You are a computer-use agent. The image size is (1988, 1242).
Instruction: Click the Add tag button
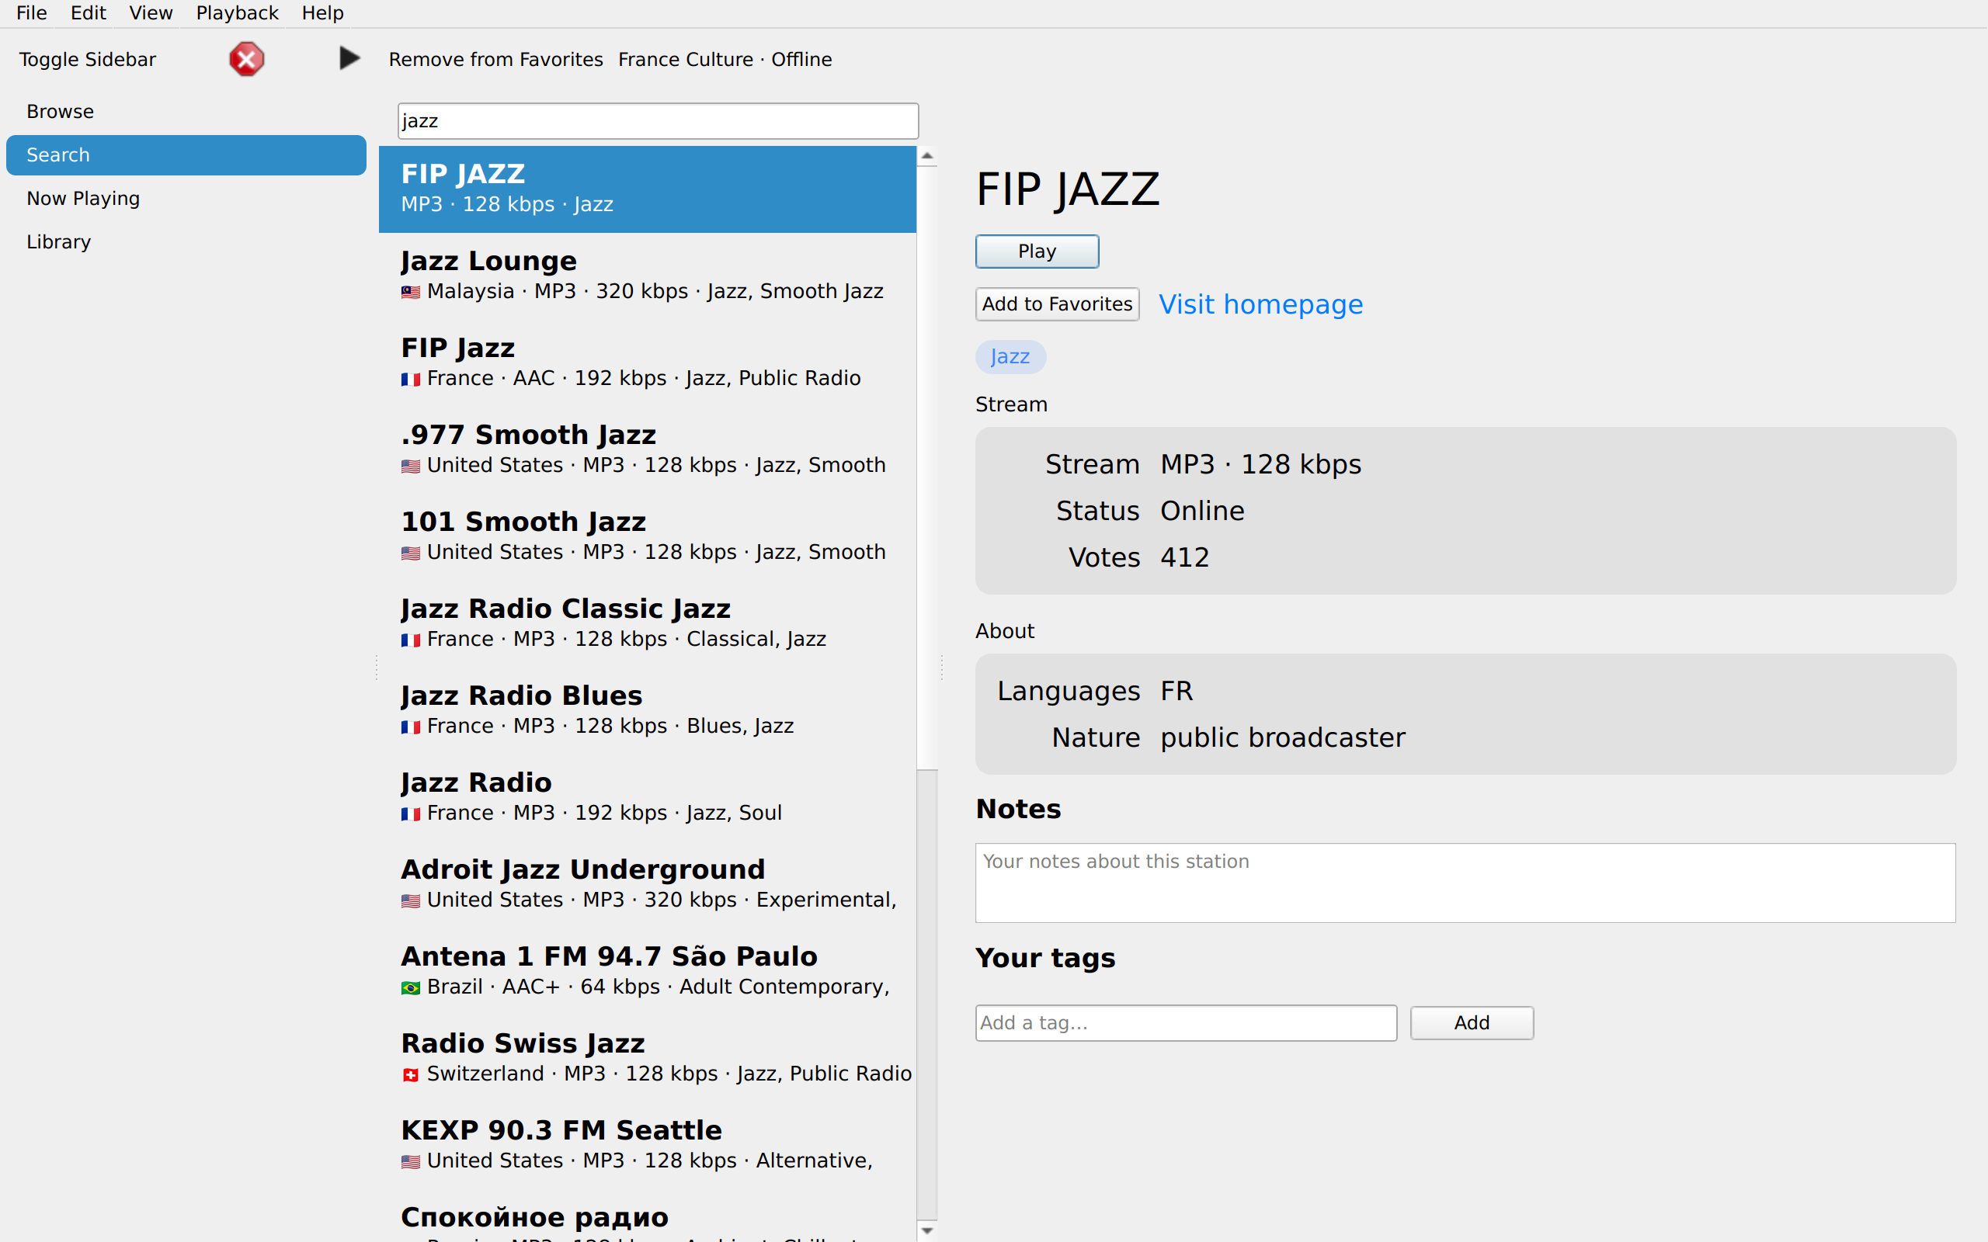point(1472,1022)
